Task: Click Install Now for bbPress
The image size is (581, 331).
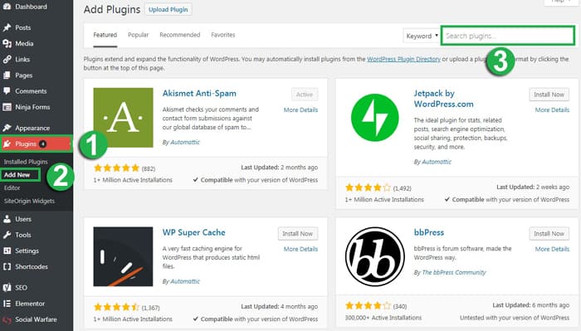Action: tap(549, 234)
